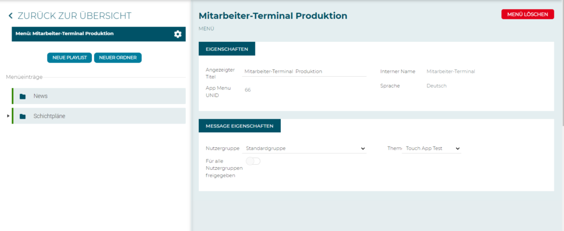Open the Theme dropdown 'Touch App Test'

pos(432,148)
